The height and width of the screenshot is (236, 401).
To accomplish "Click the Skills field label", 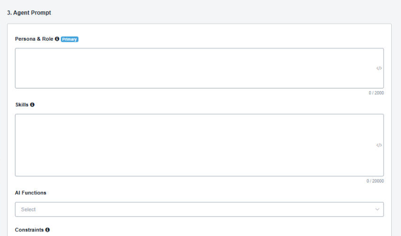I will (22, 104).
